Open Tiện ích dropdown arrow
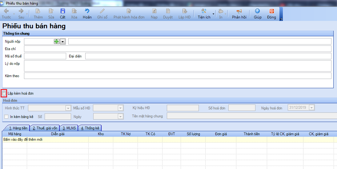Viewport: 337px width, 169px height. tap(213, 14)
